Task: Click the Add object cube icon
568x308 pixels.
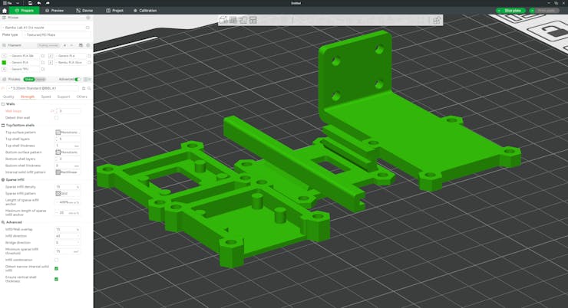Action: pos(223,20)
